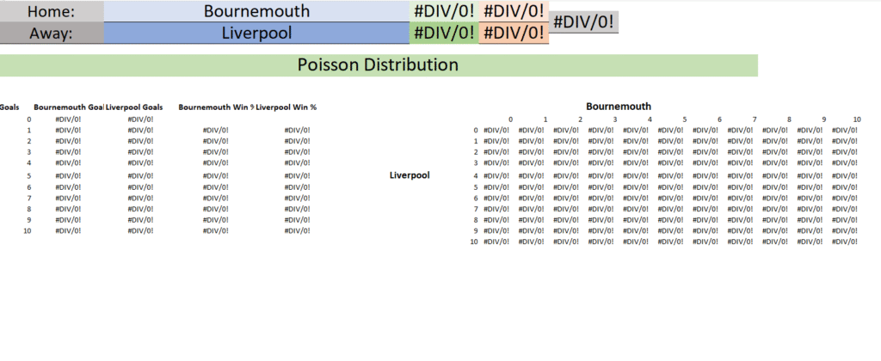Select the orange #DIV/0! cell in Home row
The height and width of the screenshot is (361, 881).
click(x=514, y=11)
